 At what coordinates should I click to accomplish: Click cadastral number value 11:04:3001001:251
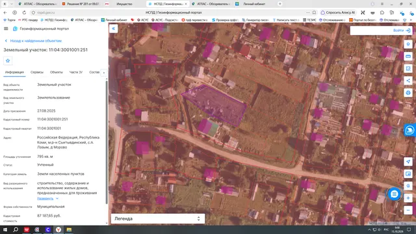tap(53, 120)
